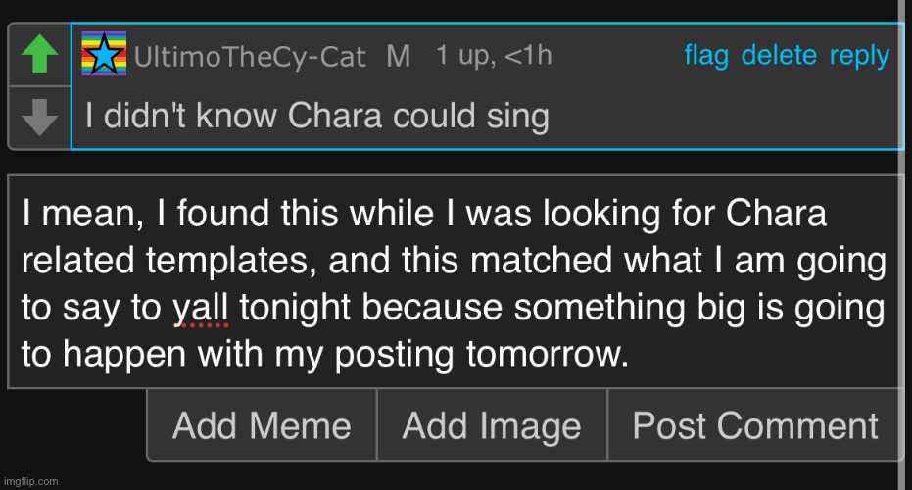
Task: Select the comment text about Chara singing
Action: click(x=317, y=116)
